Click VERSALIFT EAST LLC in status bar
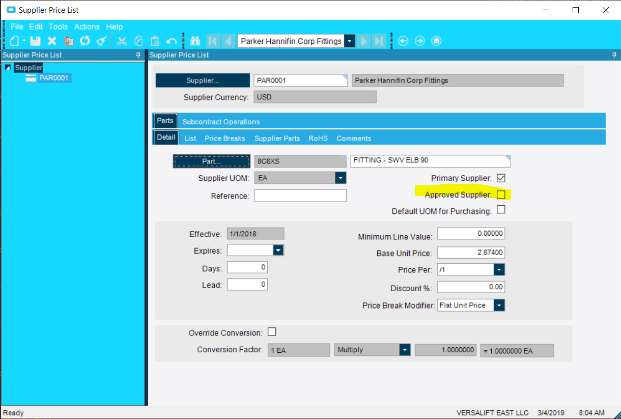Screen dimensions: 621x419 [492, 413]
